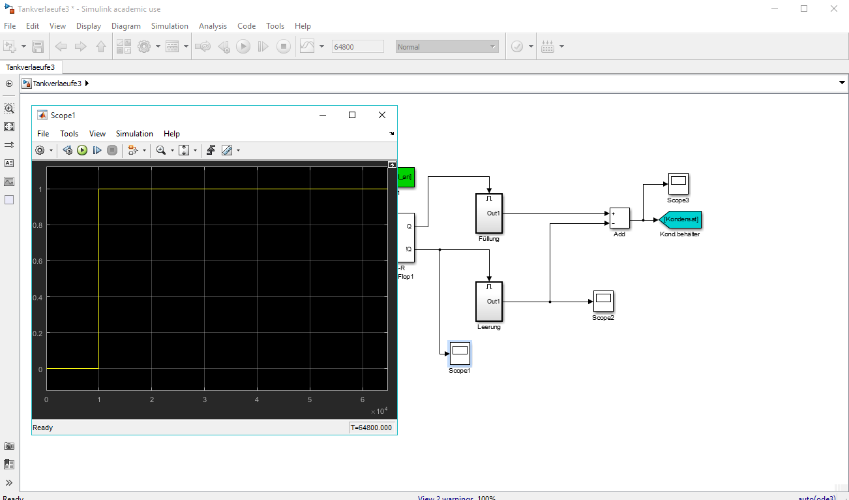This screenshot has width=849, height=500.
Task: Click Fit To View in left palette
Action: [9, 127]
